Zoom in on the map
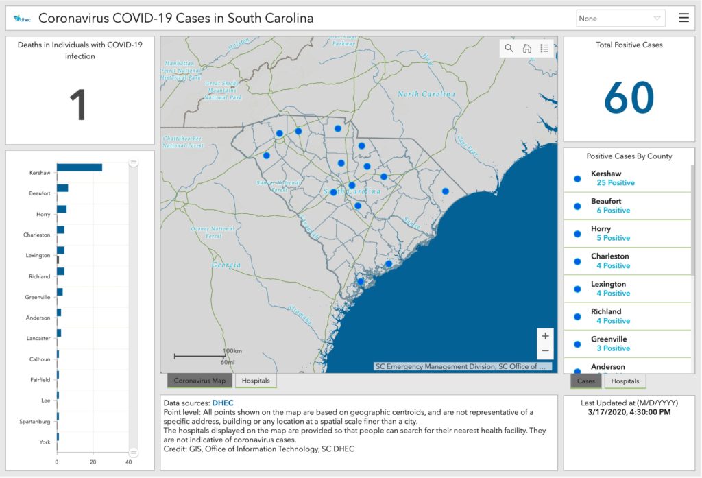Image resolution: width=702 pixels, height=478 pixels. [545, 336]
